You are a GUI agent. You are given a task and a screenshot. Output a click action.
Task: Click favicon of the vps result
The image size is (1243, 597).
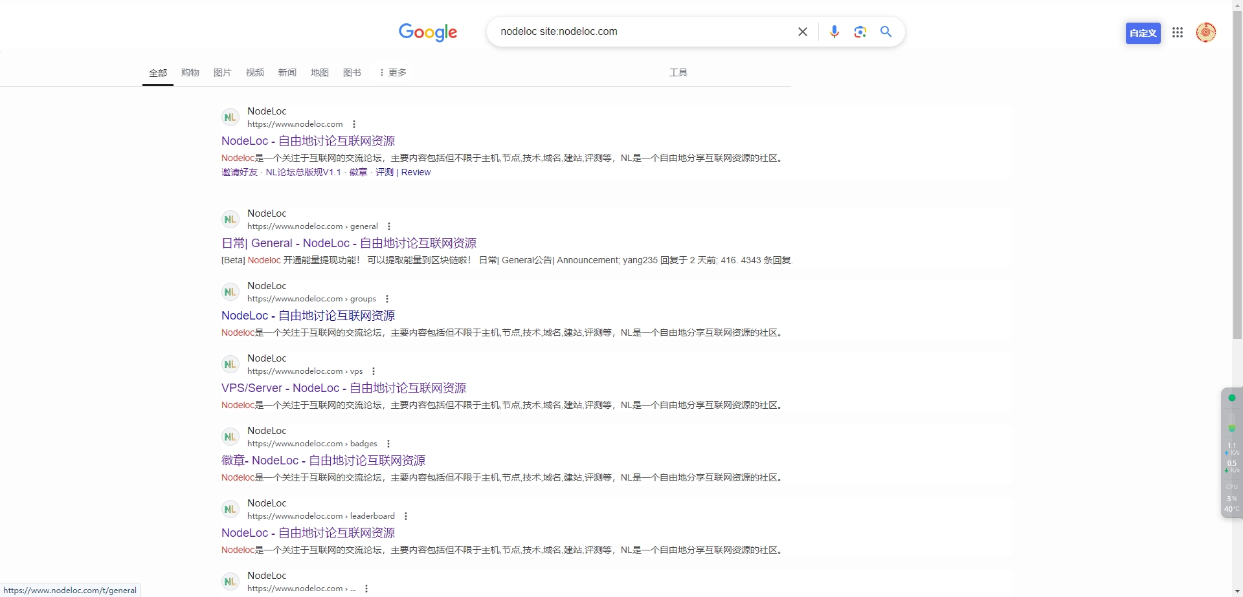coord(230,364)
